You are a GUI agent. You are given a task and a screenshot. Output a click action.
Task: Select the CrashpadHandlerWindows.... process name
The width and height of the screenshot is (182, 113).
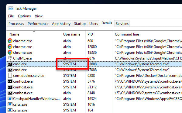point(36,99)
